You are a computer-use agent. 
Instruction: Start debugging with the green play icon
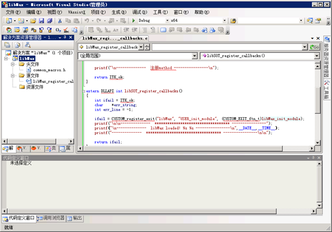point(134,20)
